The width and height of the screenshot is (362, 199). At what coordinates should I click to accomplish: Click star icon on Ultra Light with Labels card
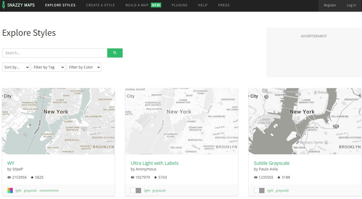point(156,177)
